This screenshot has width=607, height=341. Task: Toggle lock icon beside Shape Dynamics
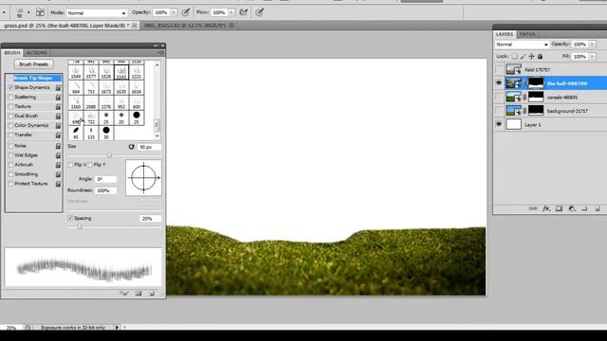[58, 88]
